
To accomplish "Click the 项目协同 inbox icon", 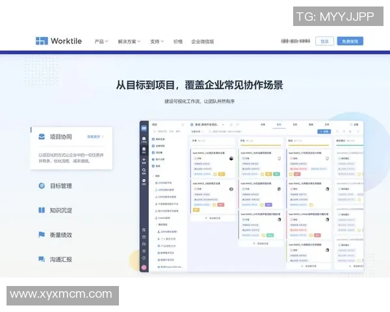I will (x=42, y=136).
